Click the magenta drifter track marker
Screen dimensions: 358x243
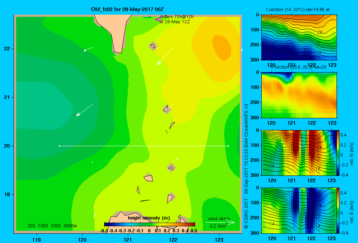click(x=158, y=19)
